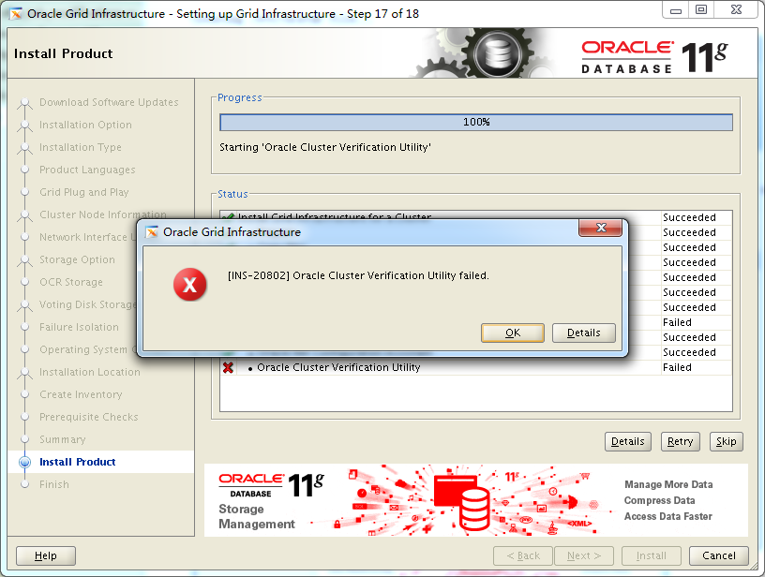Click Failed status of Oracle Cluster Verification Utility
This screenshot has width=765, height=577.
coord(677,367)
